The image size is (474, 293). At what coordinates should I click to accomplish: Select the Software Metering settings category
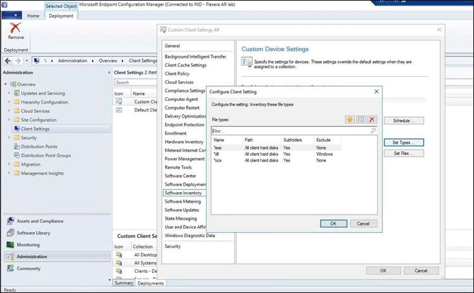(183, 201)
